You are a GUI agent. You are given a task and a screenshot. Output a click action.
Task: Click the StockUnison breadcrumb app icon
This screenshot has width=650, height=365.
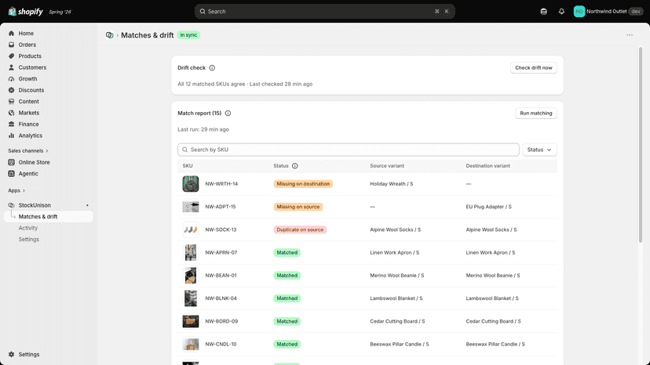tap(109, 35)
